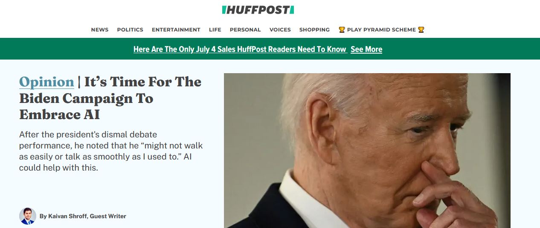Viewport: 540px width, 228px height.
Task: Go to the Shopping section
Action: pyautogui.click(x=314, y=30)
